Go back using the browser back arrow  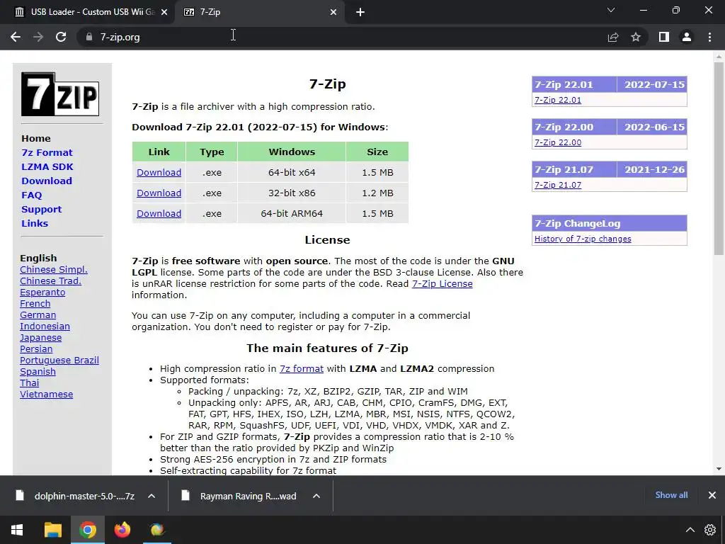click(16, 37)
